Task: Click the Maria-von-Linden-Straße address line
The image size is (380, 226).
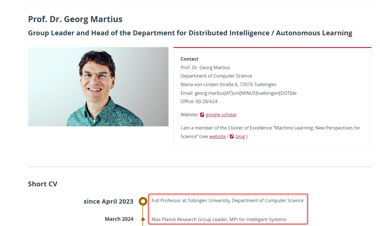Action: click(228, 85)
